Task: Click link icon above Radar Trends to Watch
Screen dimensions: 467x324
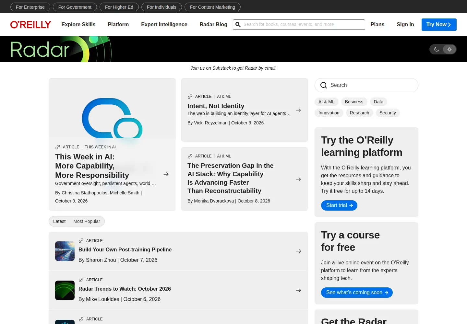Action: point(81,280)
